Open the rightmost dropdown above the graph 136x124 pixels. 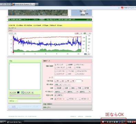click(x=87, y=33)
